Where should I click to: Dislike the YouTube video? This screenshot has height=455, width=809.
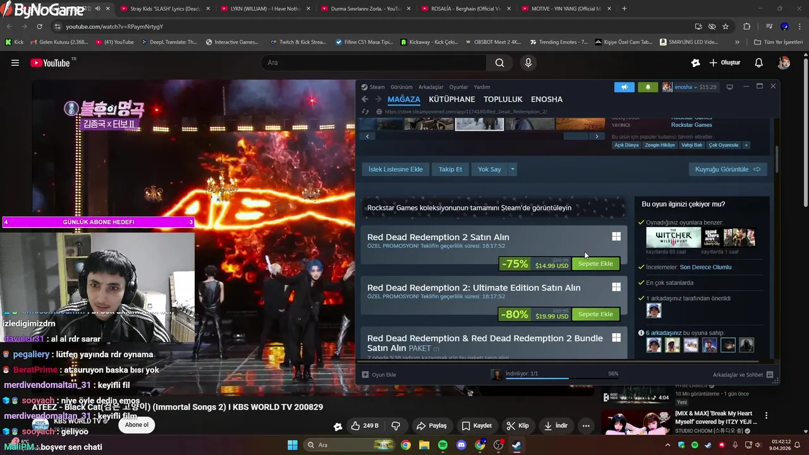click(396, 426)
